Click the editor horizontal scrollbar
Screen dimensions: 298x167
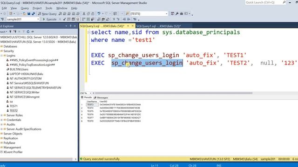click(174, 93)
